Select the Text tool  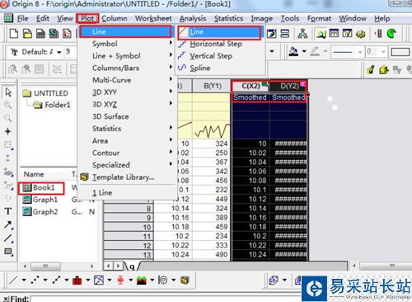point(8,211)
